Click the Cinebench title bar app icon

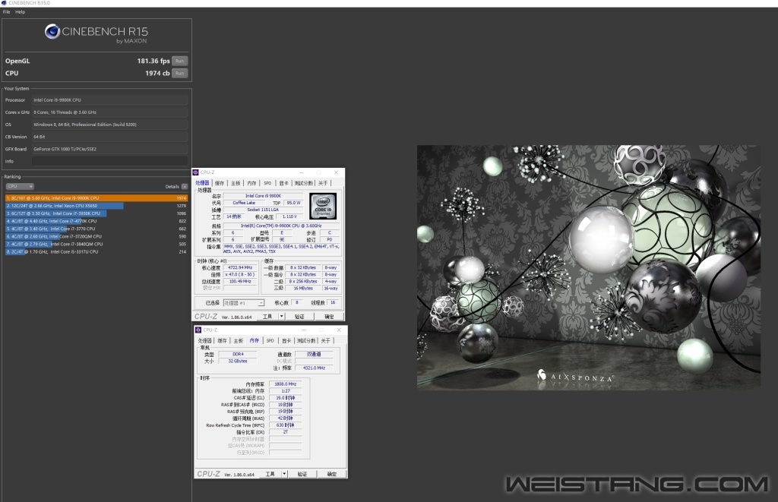(4, 3)
